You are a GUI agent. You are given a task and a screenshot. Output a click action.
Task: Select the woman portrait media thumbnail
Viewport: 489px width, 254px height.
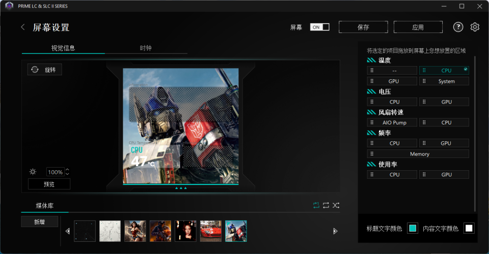[185, 231]
